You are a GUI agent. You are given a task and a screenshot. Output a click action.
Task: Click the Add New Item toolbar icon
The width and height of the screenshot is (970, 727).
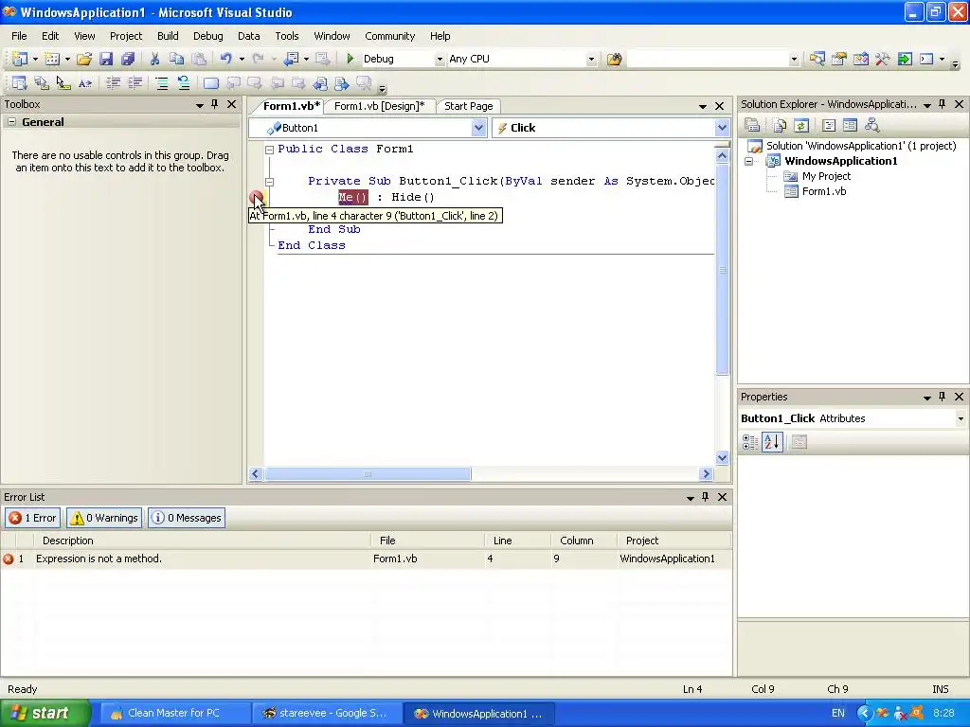pos(52,59)
